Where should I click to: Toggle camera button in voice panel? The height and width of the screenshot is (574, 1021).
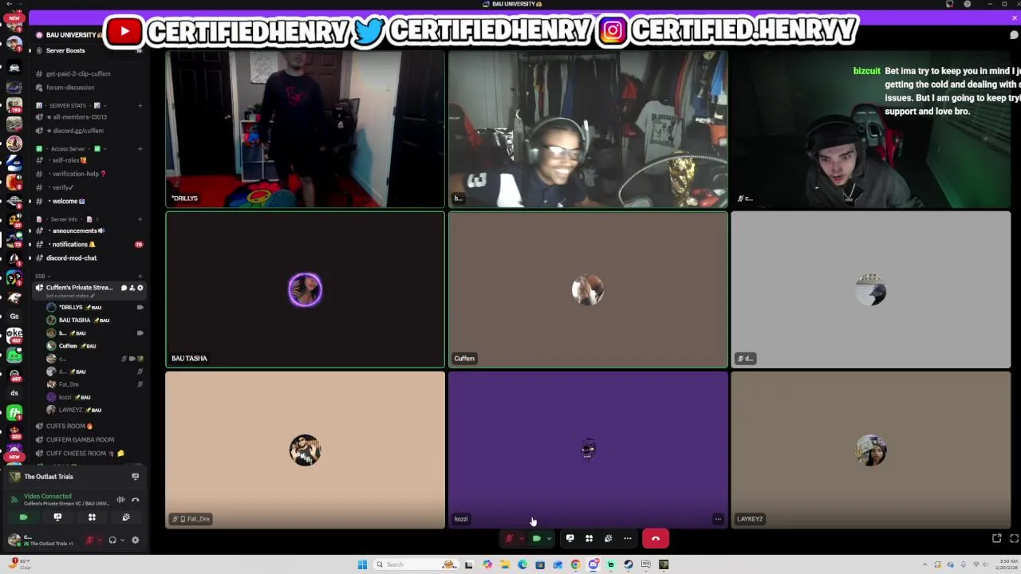point(23,517)
